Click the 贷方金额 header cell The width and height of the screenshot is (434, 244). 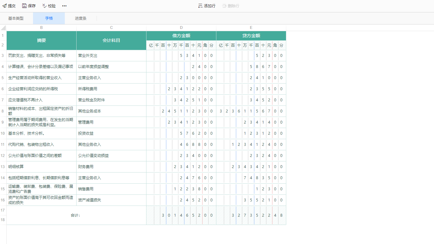251,36
